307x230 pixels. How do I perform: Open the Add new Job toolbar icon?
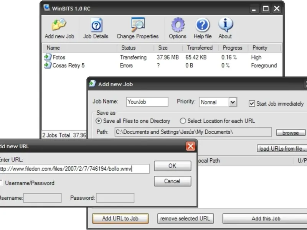(59, 25)
